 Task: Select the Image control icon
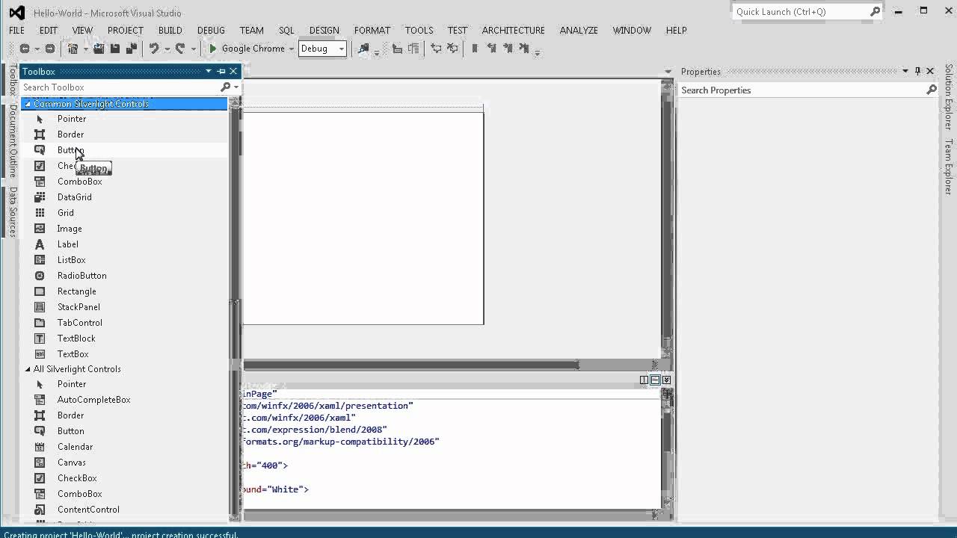tap(40, 229)
